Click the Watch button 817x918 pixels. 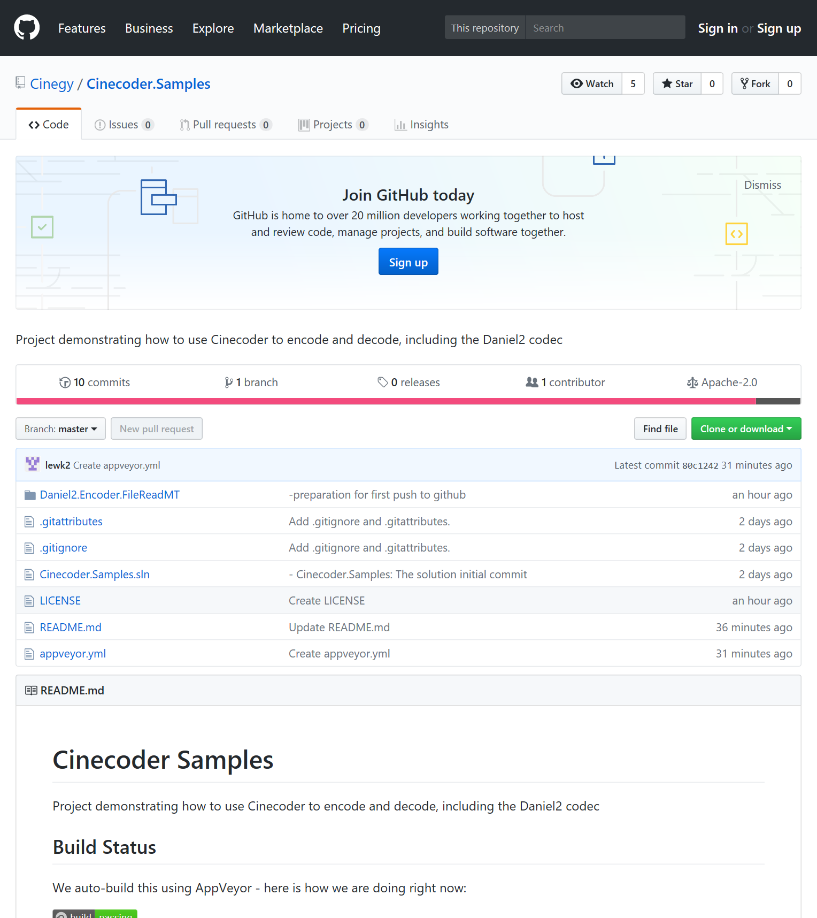pos(592,83)
